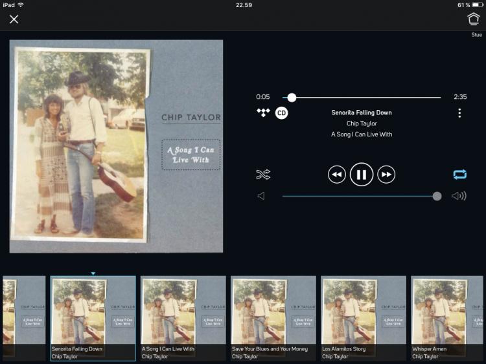Play Whisper Amen from queue
This screenshot has width=486, height=364.
(x=447, y=318)
